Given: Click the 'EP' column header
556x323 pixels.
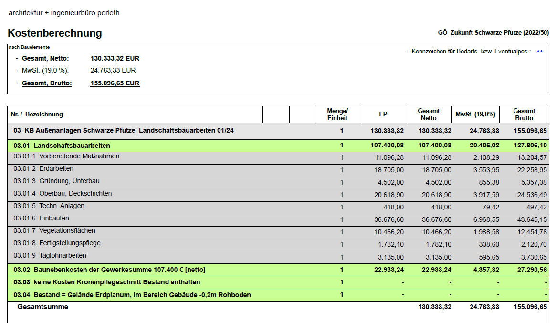Looking at the screenshot, I should [x=383, y=114].
